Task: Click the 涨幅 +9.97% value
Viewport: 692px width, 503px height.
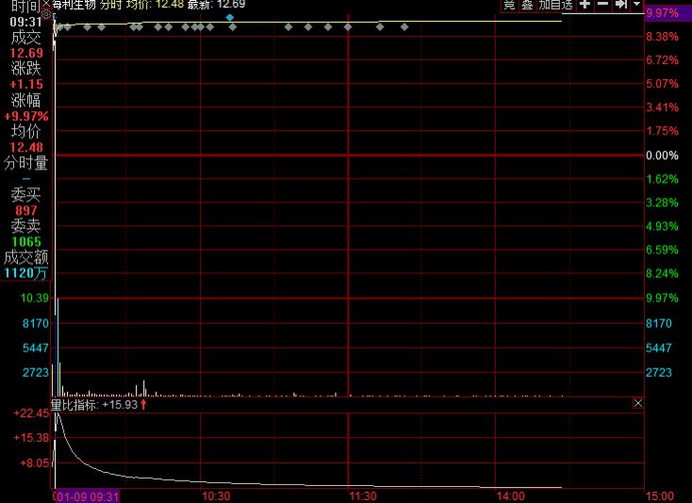Action: point(26,117)
